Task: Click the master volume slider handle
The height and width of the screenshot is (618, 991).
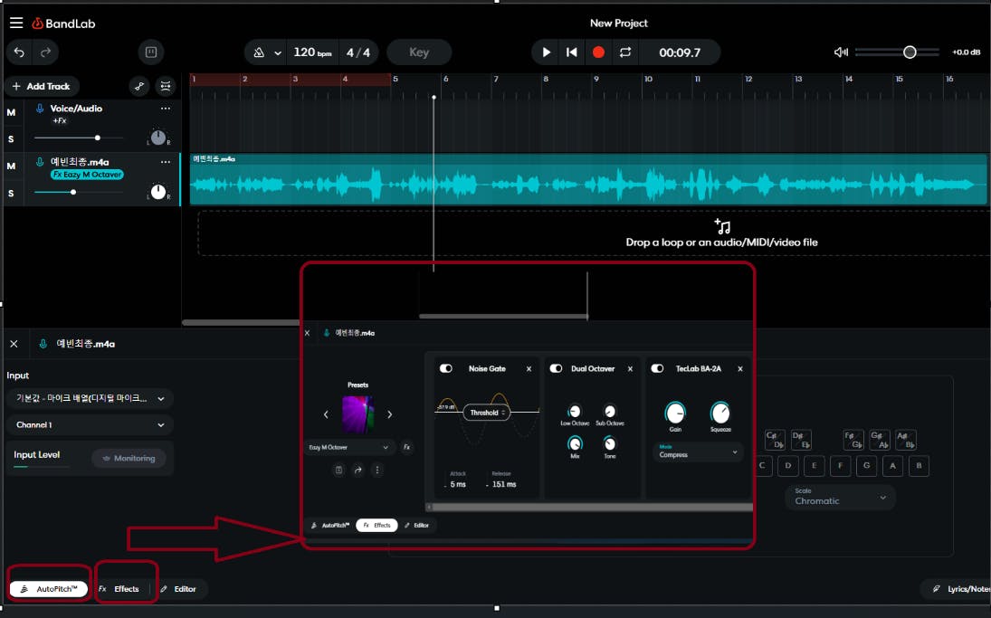Action: coord(910,52)
